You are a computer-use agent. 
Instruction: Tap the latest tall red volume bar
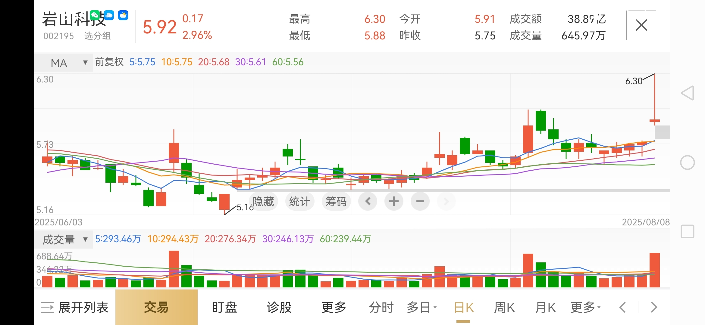tap(655, 270)
